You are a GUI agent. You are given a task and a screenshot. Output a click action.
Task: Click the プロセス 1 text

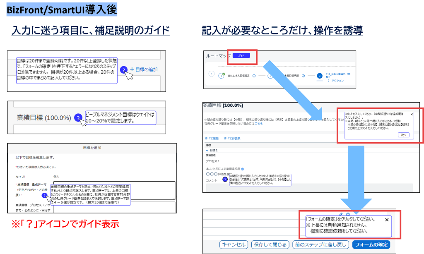coord(212,161)
